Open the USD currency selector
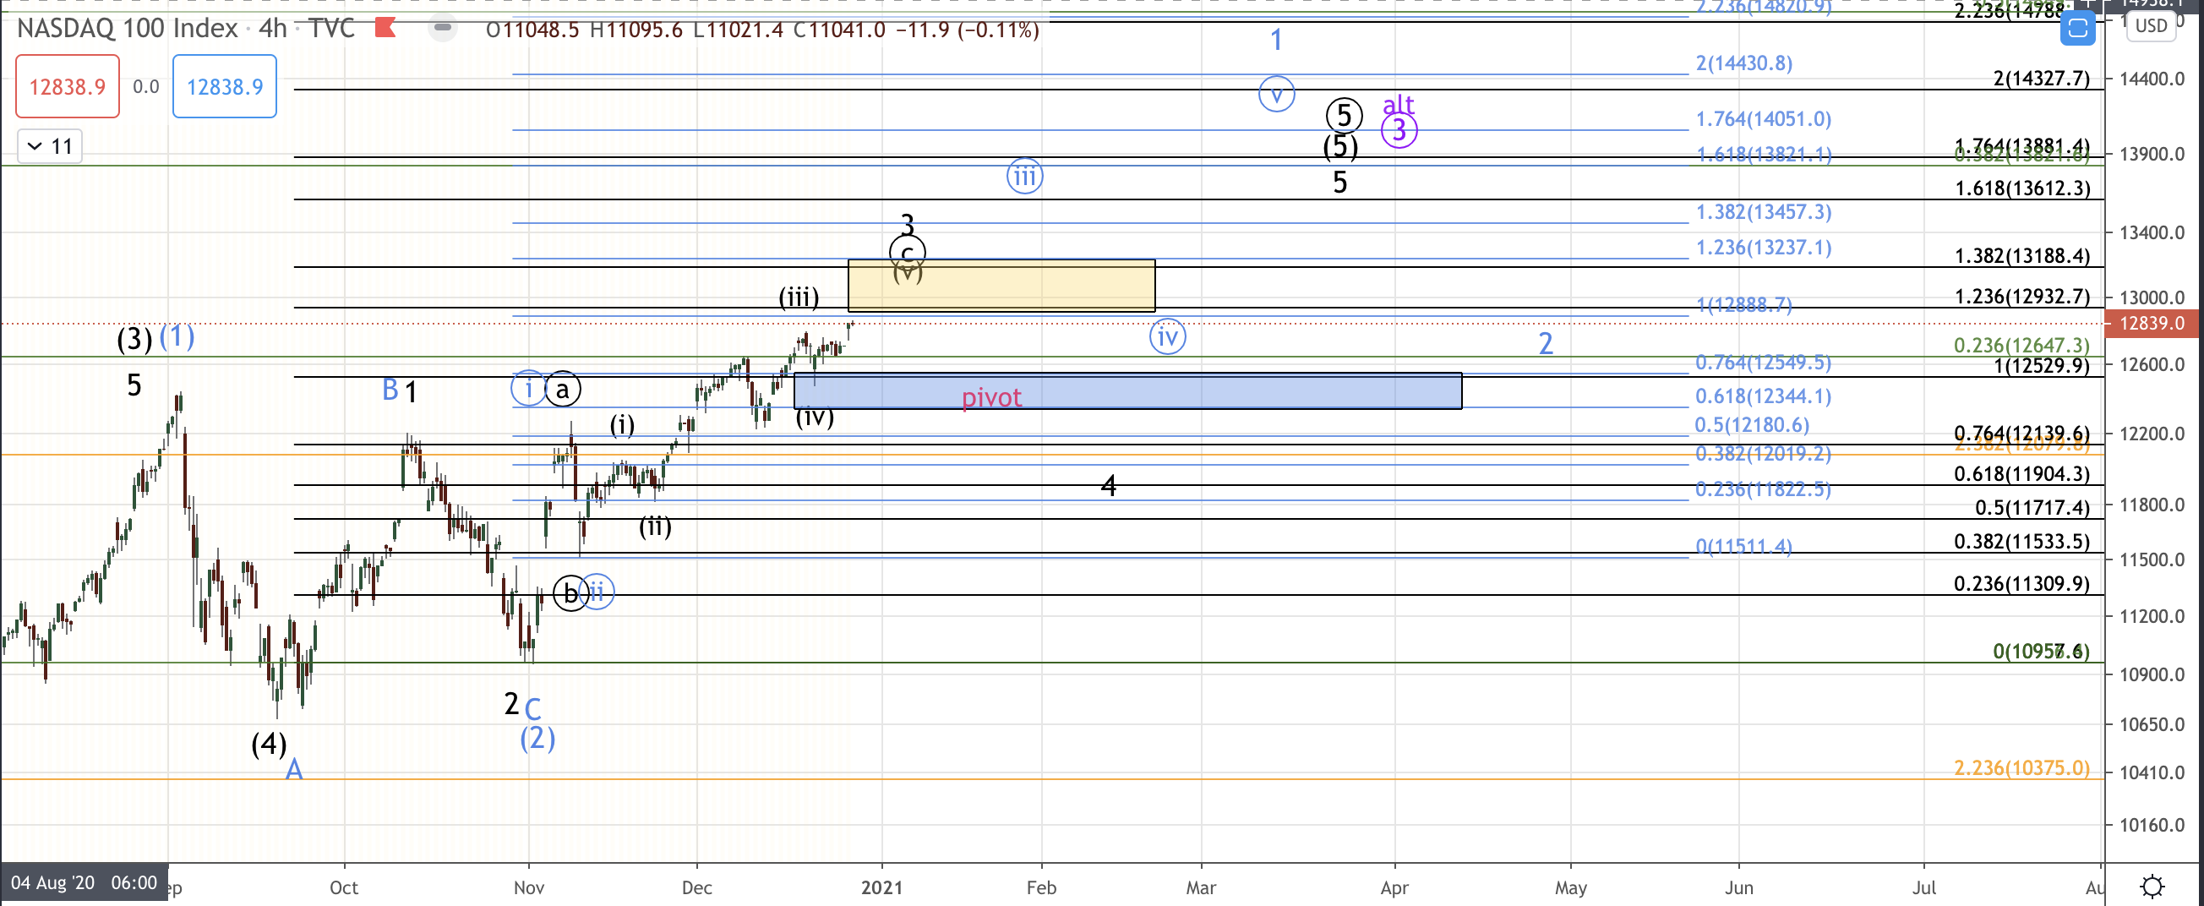Screen dimensions: 2204x906 [x=2151, y=25]
